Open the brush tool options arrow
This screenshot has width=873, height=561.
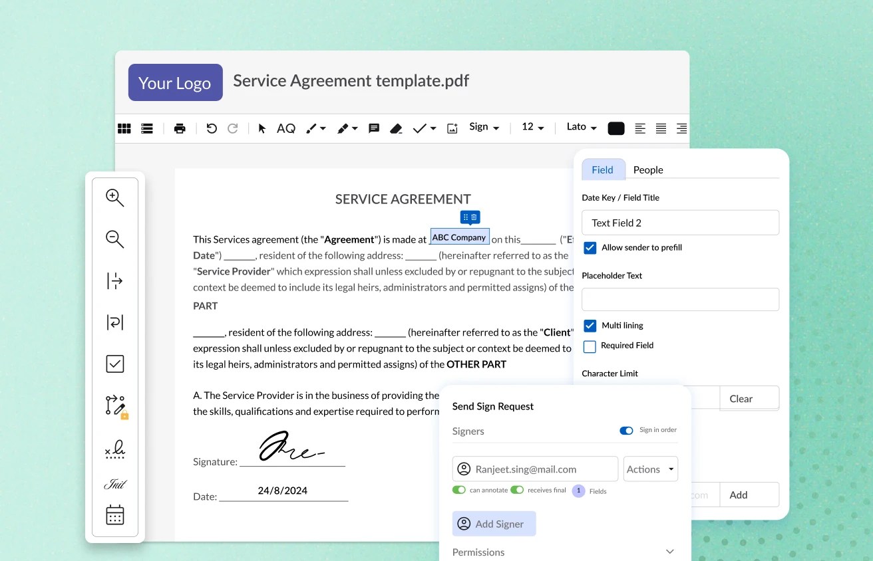point(323,128)
